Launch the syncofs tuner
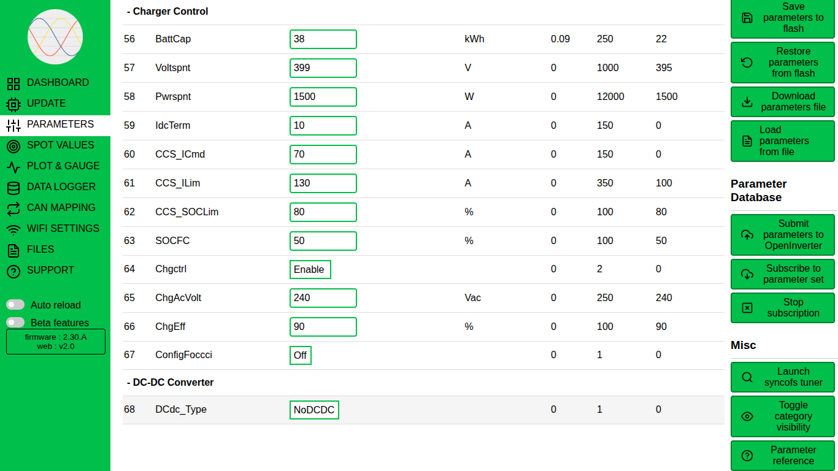Image resolution: width=838 pixels, height=471 pixels. point(782,377)
